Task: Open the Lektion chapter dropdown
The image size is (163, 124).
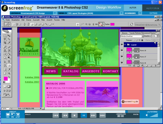Action: click(x=55, y=13)
